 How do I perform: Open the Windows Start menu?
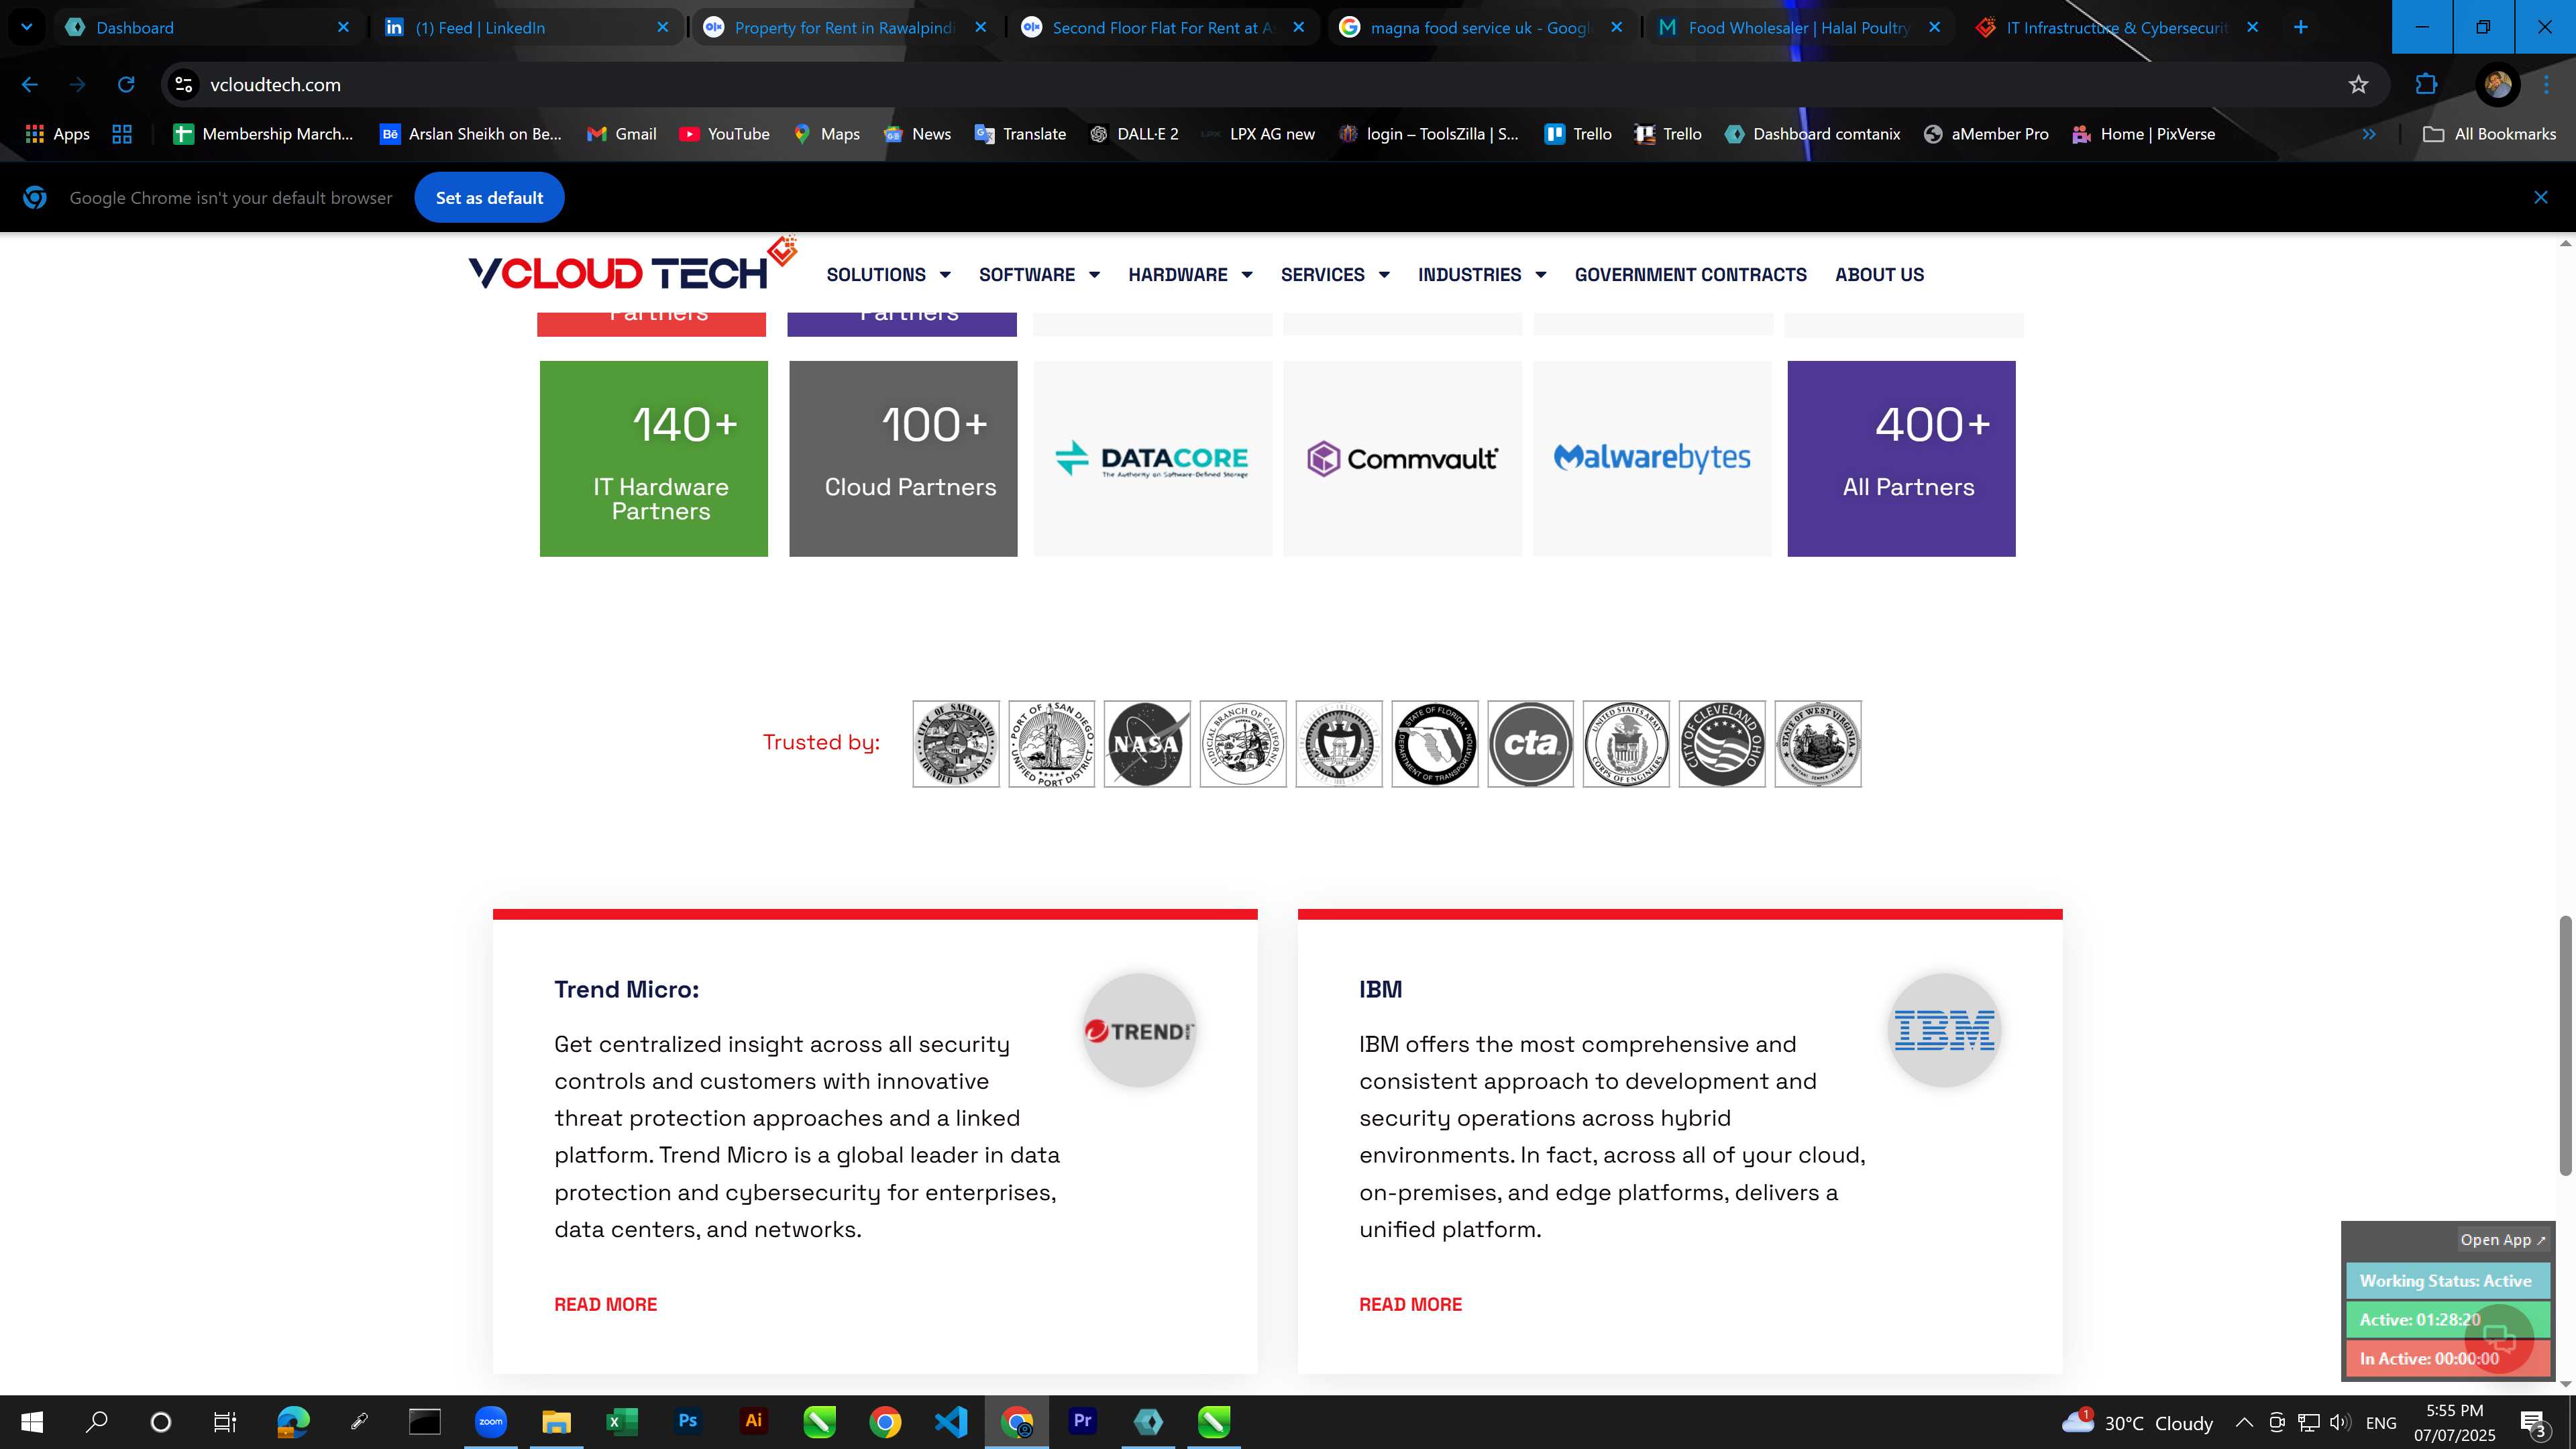pos(32,1422)
